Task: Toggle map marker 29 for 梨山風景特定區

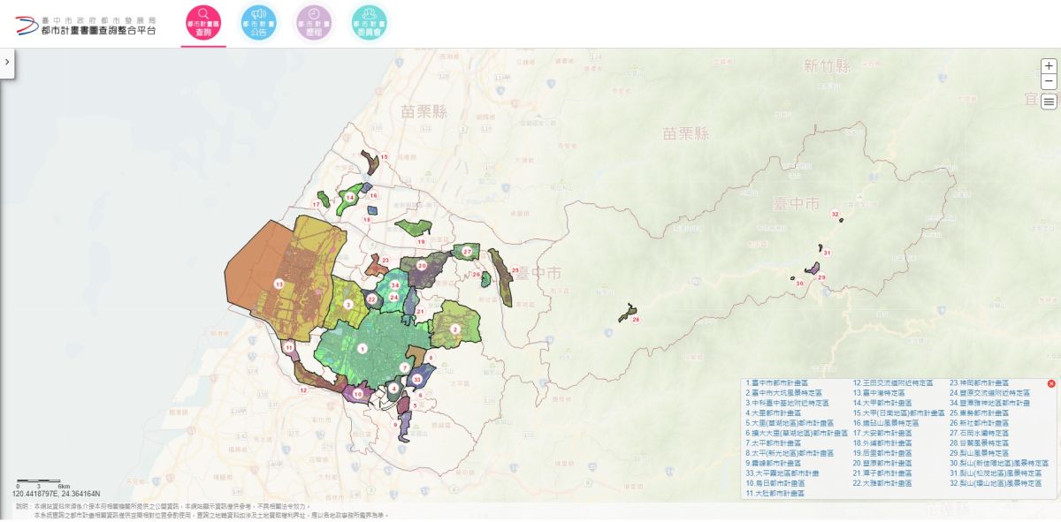Action: pos(821,276)
